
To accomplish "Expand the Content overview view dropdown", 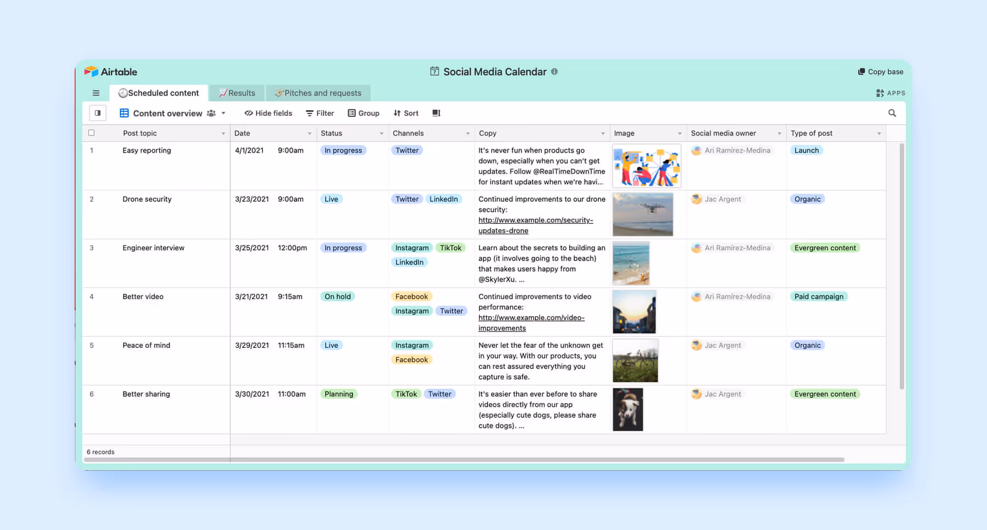I will (223, 113).
